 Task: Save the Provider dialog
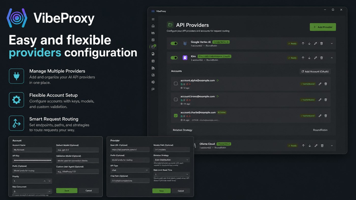click(162, 191)
